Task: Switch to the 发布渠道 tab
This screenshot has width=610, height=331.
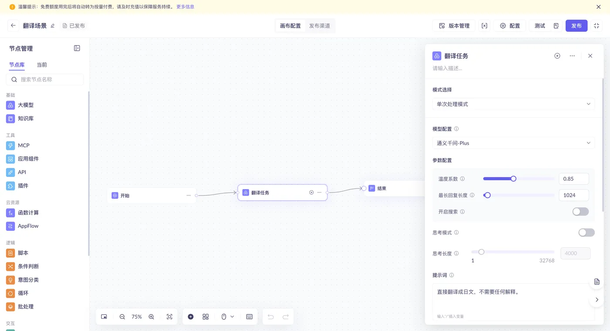Action: click(x=319, y=26)
